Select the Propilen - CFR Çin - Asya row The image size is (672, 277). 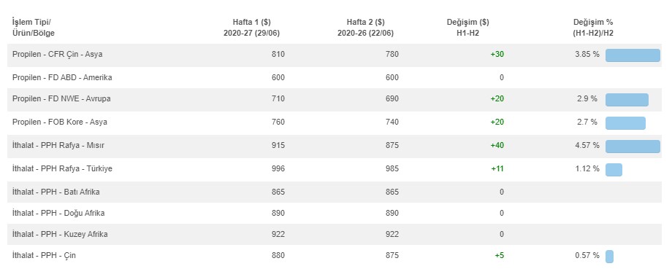coord(335,55)
